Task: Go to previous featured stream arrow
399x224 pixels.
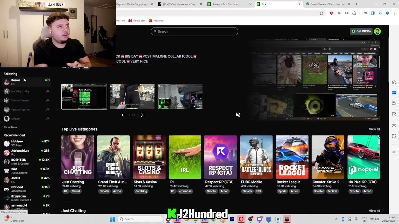Action: (122, 115)
